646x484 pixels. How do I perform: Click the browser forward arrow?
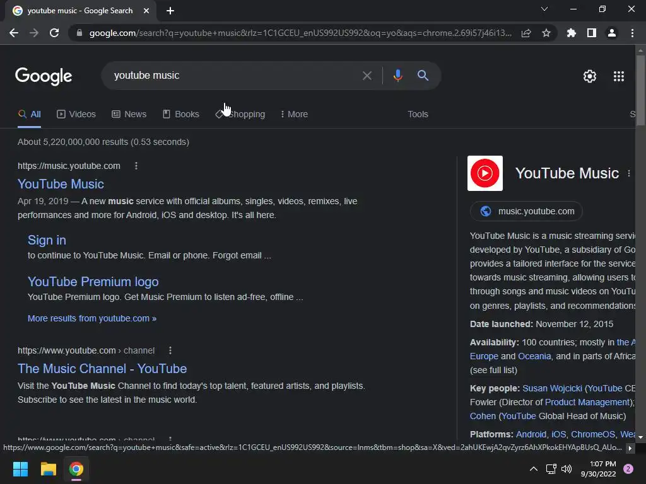click(34, 33)
